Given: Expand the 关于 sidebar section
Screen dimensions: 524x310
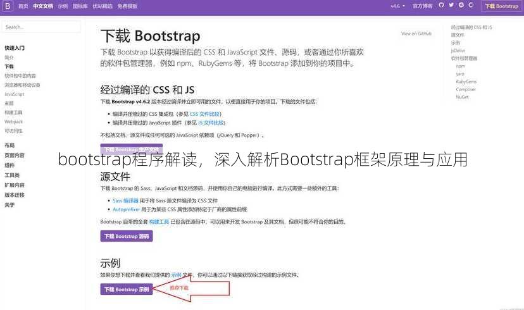Looking at the screenshot, I should (9, 205).
